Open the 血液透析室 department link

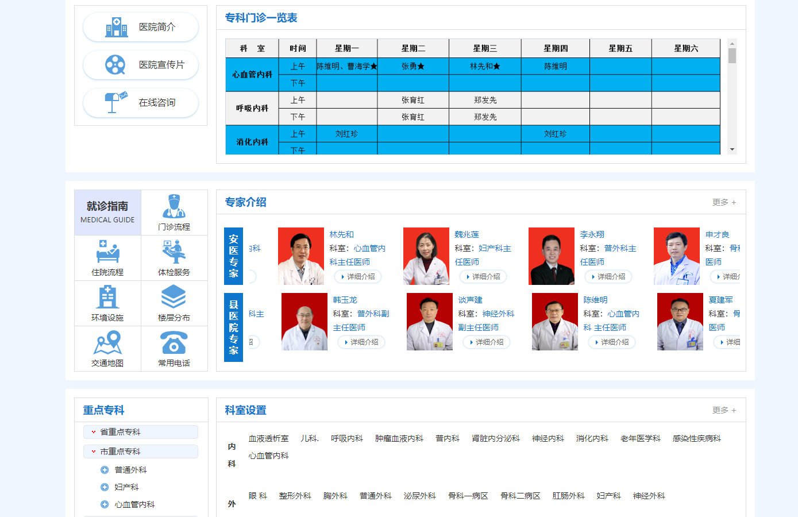pyautogui.click(x=269, y=438)
